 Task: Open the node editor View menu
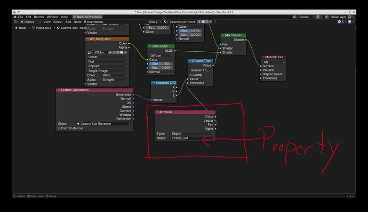point(47,21)
